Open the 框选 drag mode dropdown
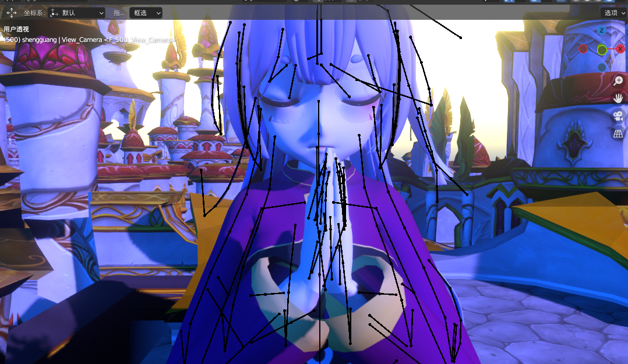This screenshot has width=628, height=364. pos(146,13)
